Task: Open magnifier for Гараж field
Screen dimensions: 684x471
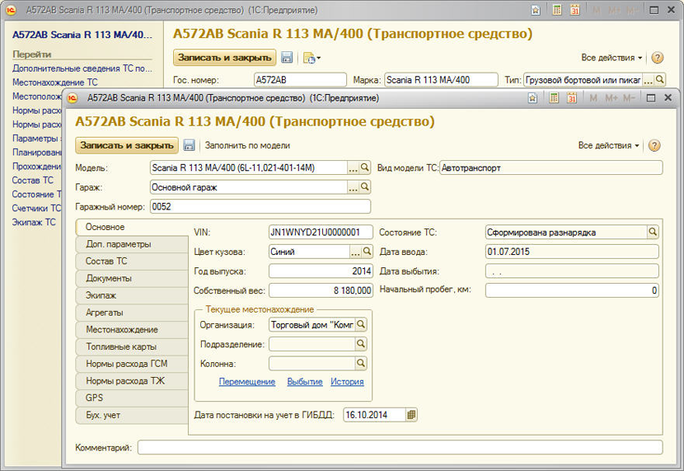Action: (365, 187)
